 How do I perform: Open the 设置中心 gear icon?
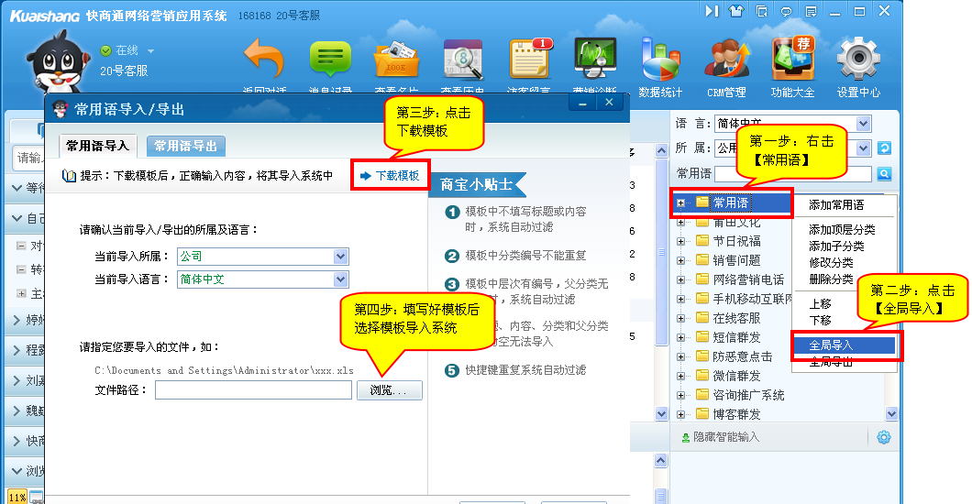pos(858,62)
